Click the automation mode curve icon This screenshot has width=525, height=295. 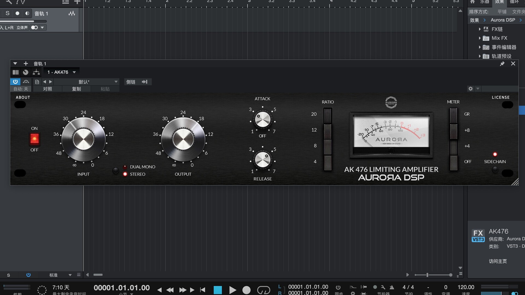(x=26, y=82)
